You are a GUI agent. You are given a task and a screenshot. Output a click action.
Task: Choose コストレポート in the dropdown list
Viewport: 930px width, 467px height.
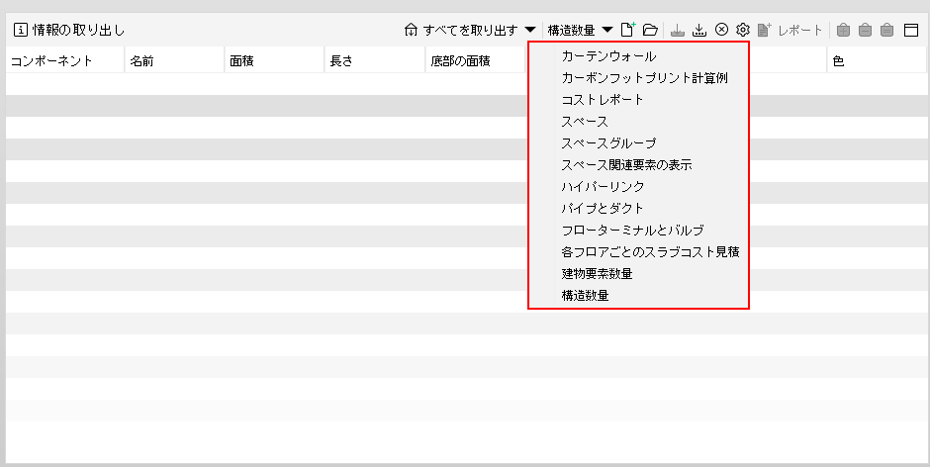pyautogui.click(x=638, y=100)
